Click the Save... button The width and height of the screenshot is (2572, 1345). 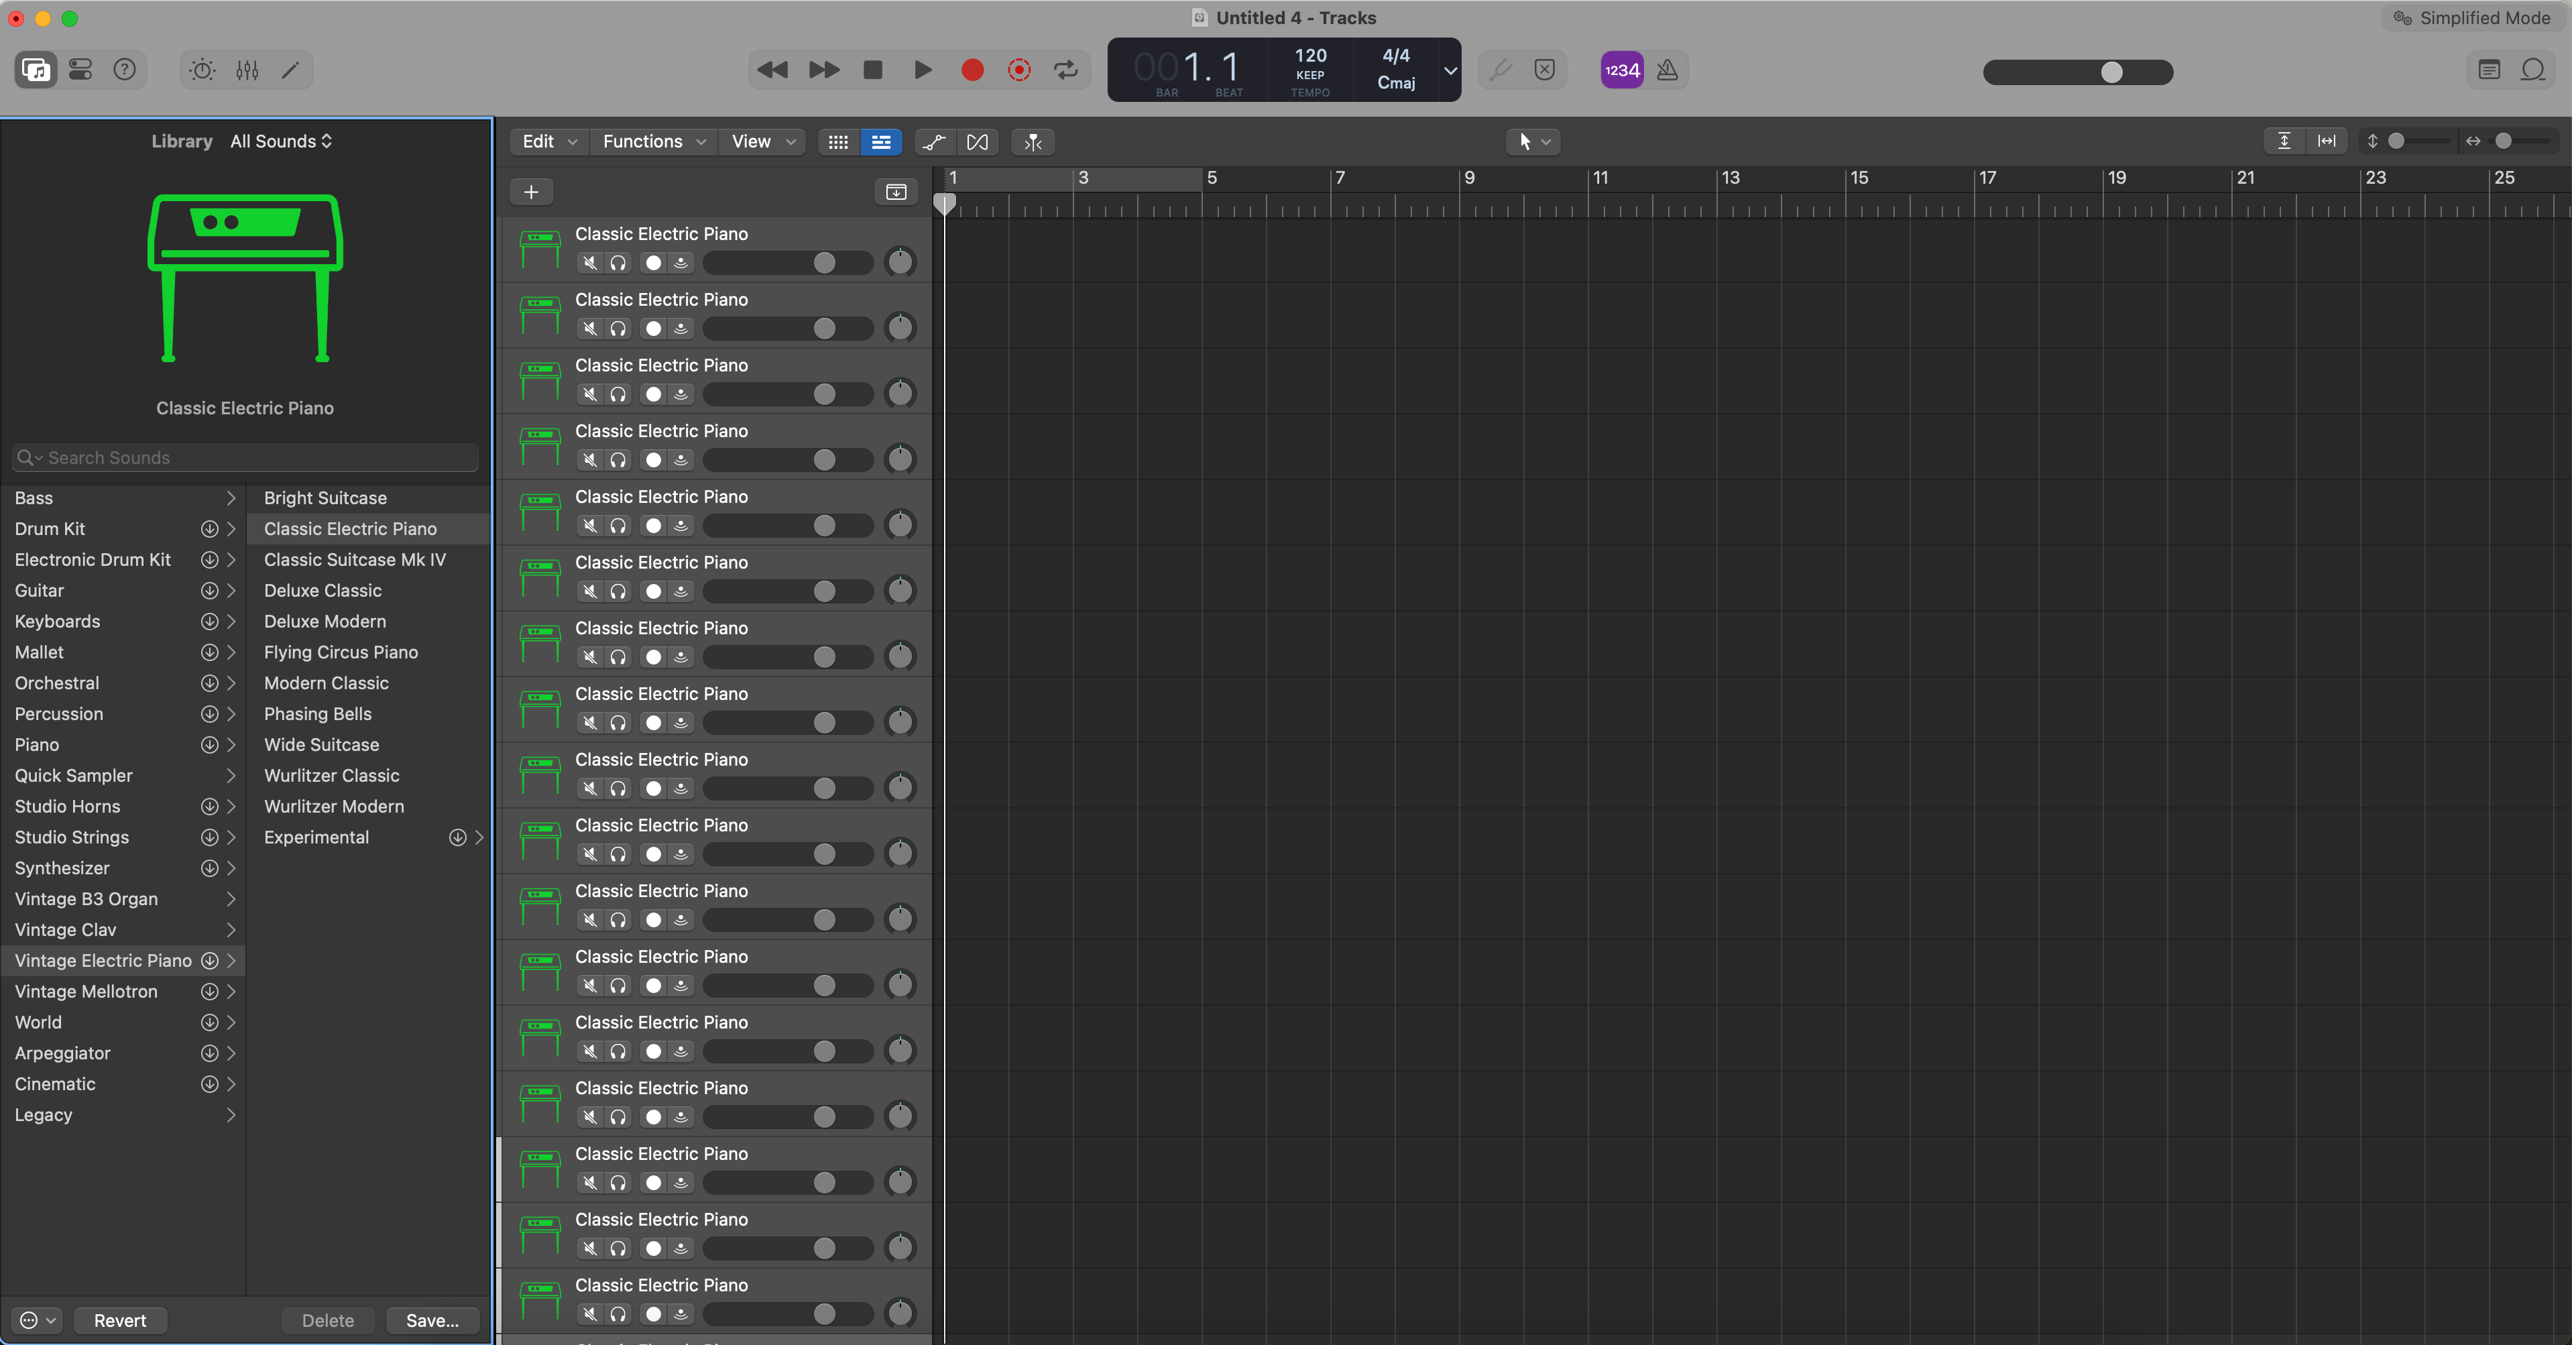pyautogui.click(x=432, y=1320)
